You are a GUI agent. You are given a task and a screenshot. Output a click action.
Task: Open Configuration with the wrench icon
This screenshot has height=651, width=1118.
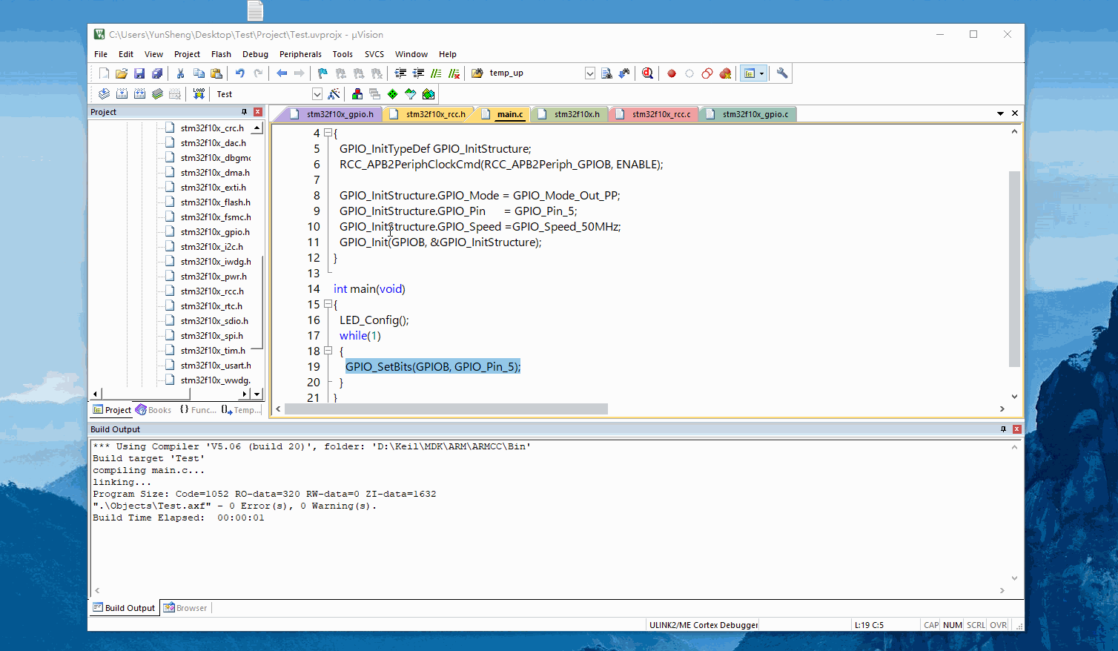[781, 73]
